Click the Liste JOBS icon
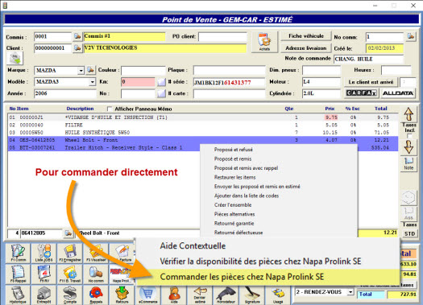The image size is (423, 305). [x=44, y=253]
